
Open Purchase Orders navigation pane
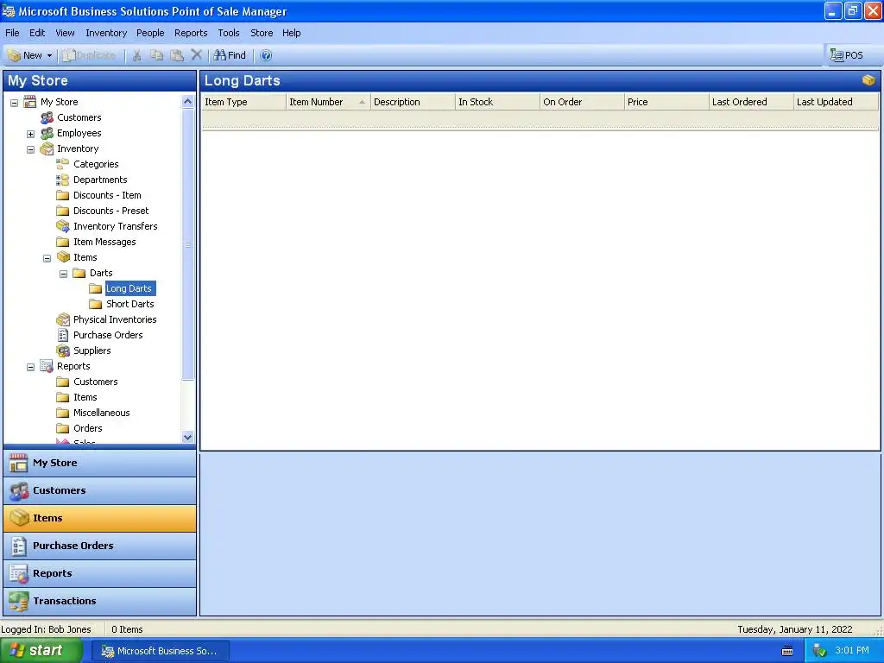100,546
